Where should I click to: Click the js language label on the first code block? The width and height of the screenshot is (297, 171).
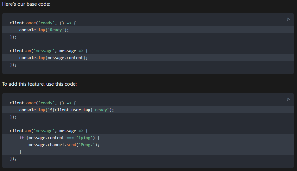point(288,19)
